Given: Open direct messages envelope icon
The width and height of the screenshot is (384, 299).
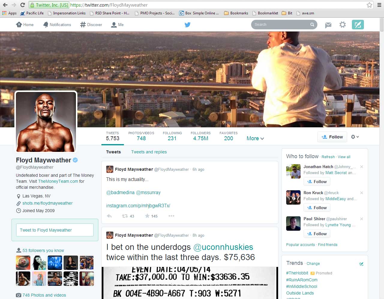Looking at the screenshot, I should coord(328,25).
